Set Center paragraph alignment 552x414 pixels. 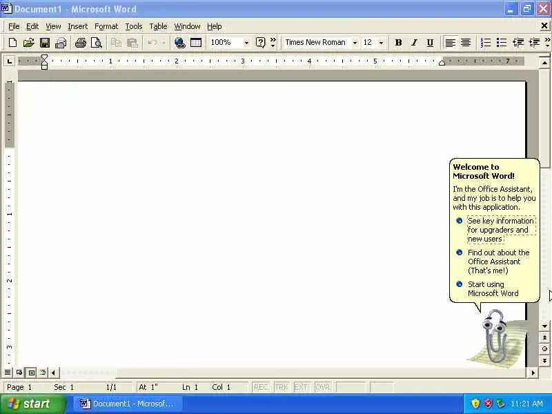click(466, 43)
